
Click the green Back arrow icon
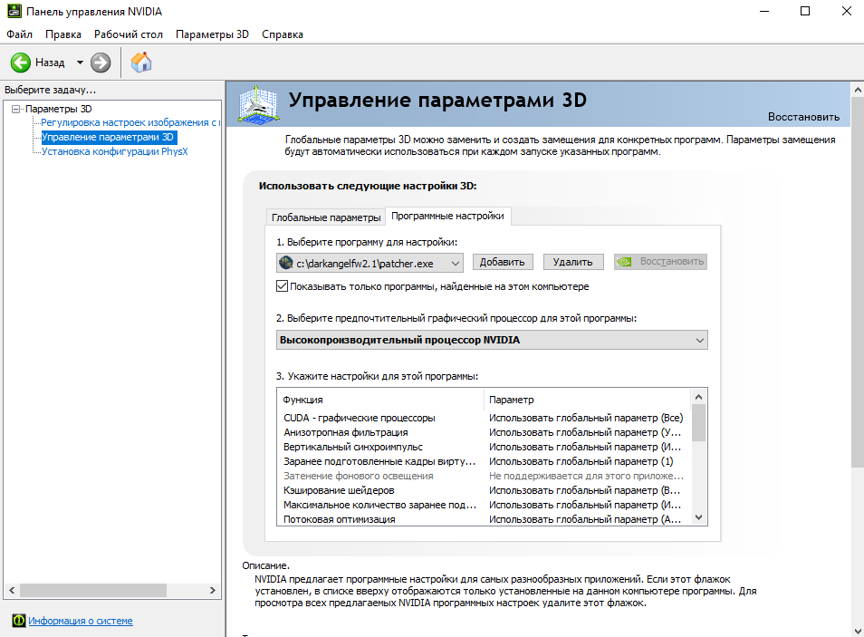[21, 63]
